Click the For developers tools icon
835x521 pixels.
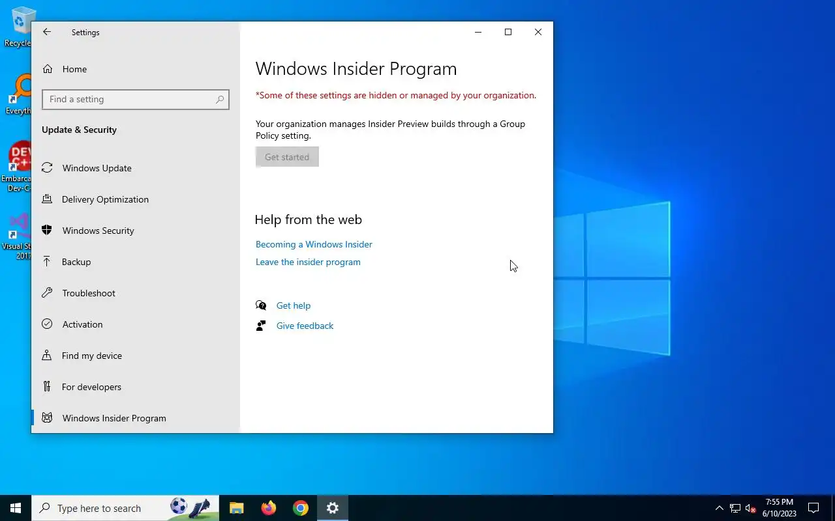tap(47, 387)
